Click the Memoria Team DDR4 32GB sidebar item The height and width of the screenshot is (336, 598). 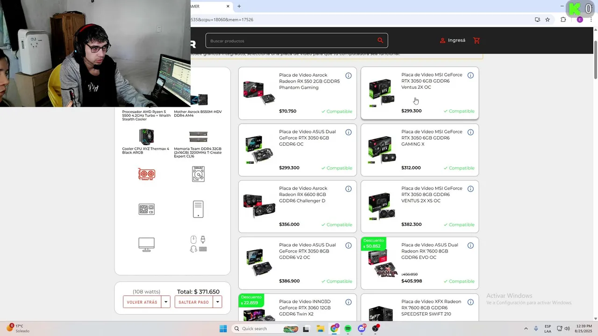tap(198, 144)
